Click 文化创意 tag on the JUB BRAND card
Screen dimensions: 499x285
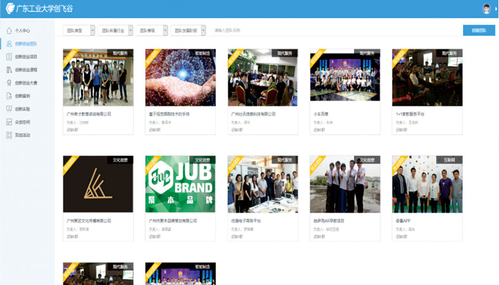click(x=202, y=160)
